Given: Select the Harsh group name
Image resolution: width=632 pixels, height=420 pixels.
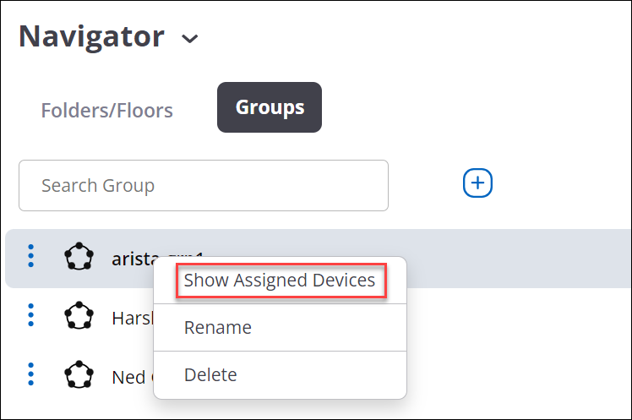Looking at the screenshot, I should coord(133,319).
